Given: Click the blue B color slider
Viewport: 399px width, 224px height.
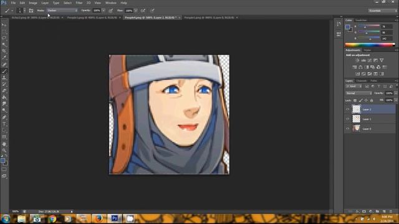Looking at the screenshot, I should [369, 39].
